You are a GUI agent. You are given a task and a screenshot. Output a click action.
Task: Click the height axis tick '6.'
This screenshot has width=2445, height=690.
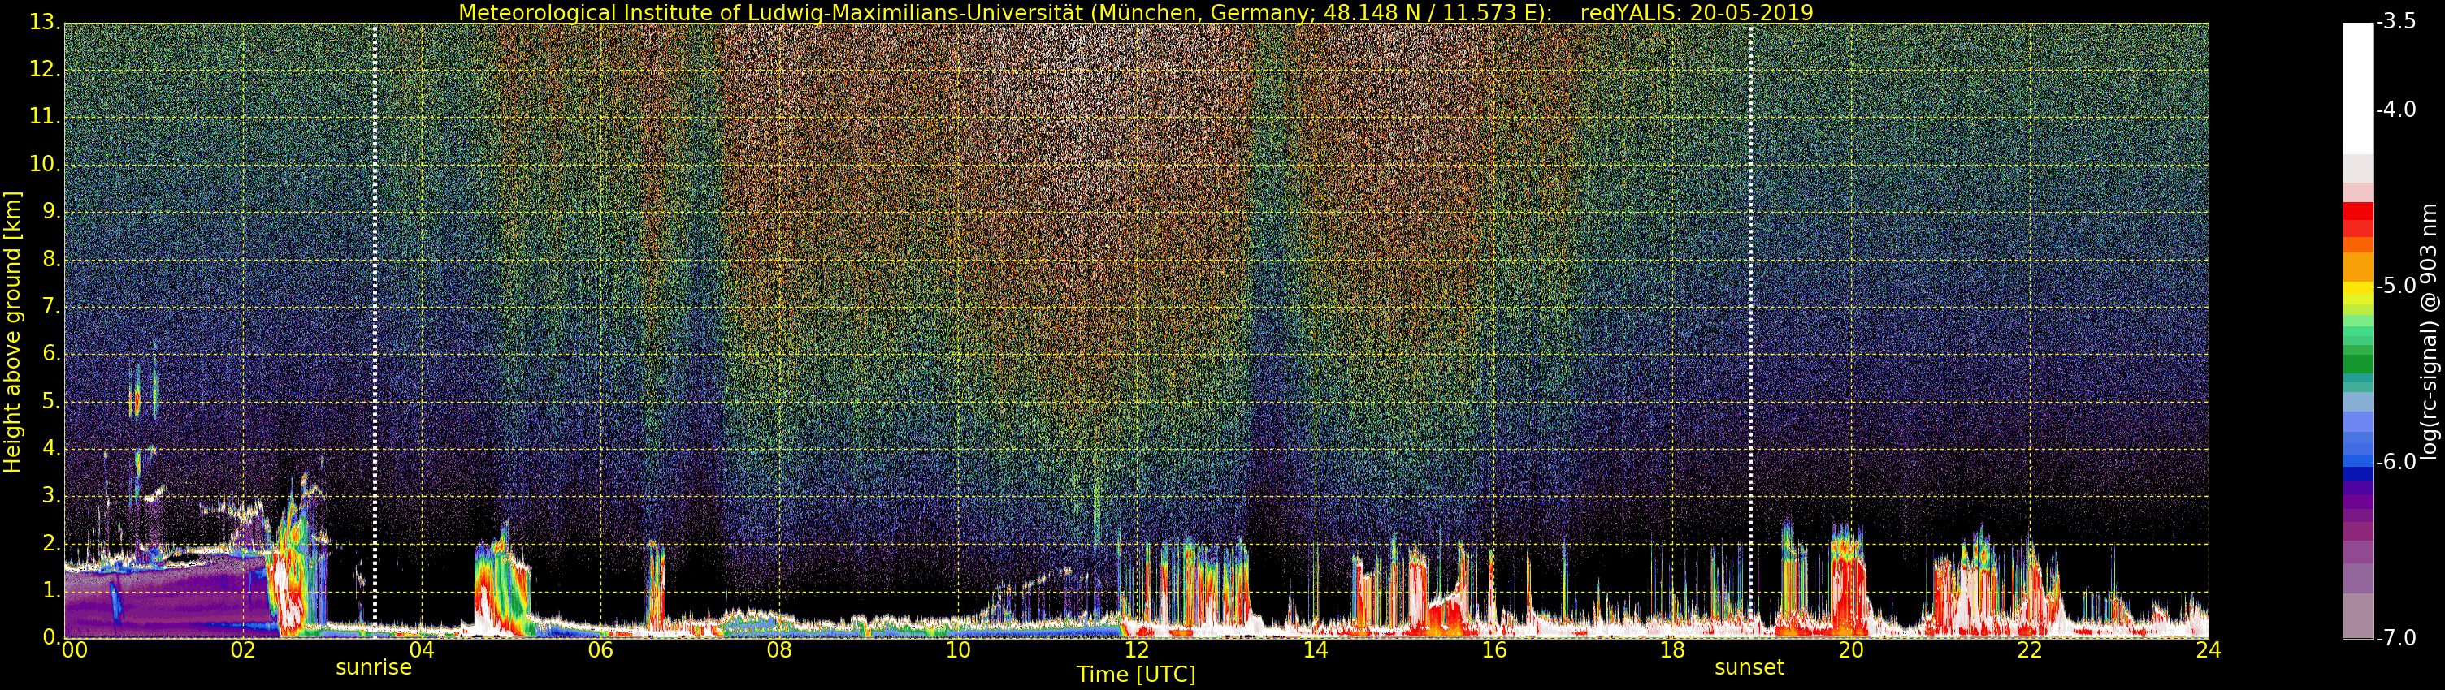coord(52,355)
